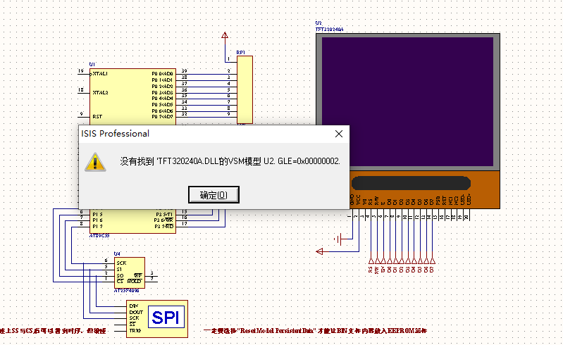The image size is (563, 345).
Task: Click the P0.0/AD0 pin label on U1
Action: click(x=162, y=74)
